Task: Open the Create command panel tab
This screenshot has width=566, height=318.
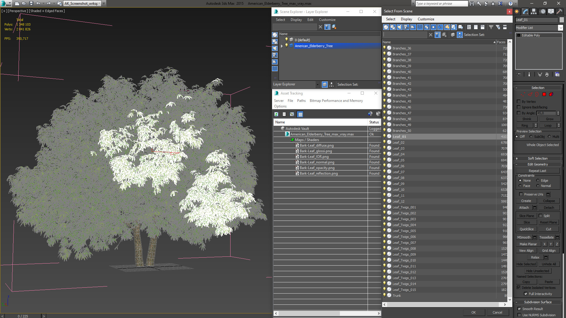Action: pos(517,11)
